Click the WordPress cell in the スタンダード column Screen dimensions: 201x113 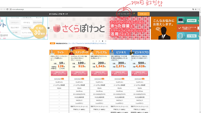pyautogui.click(x=79, y=91)
